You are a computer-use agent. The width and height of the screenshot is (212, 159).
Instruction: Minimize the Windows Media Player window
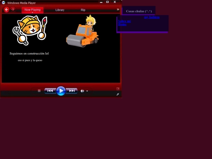101,2
